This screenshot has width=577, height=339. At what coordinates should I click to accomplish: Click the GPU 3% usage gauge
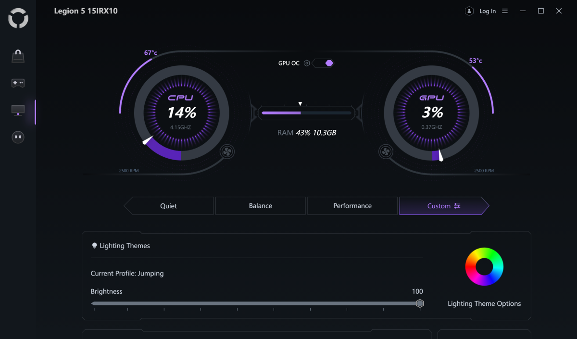coord(431,113)
